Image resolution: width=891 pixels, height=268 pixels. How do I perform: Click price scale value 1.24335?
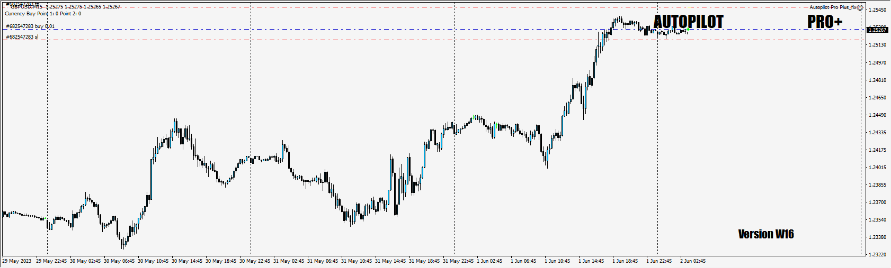coord(878,133)
